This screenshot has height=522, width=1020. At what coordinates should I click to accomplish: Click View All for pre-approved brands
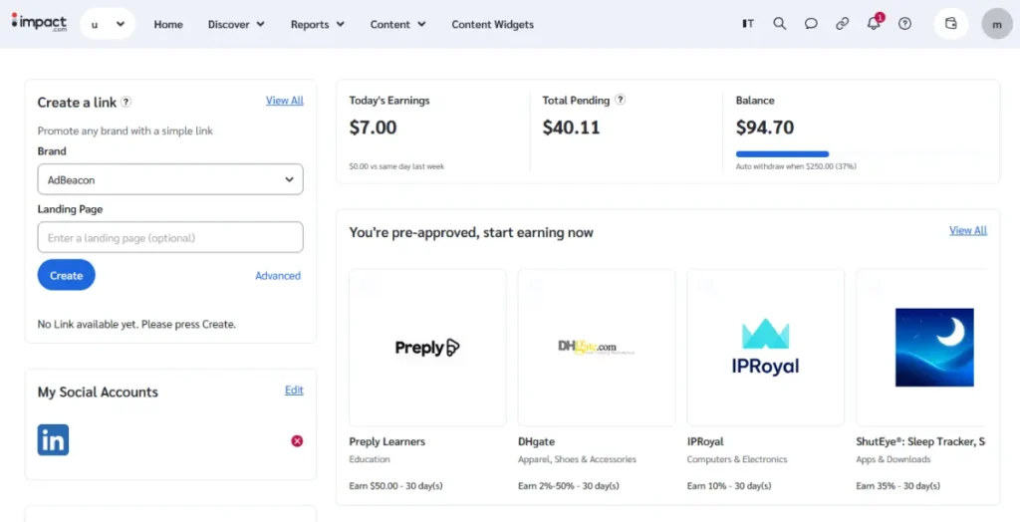(968, 230)
